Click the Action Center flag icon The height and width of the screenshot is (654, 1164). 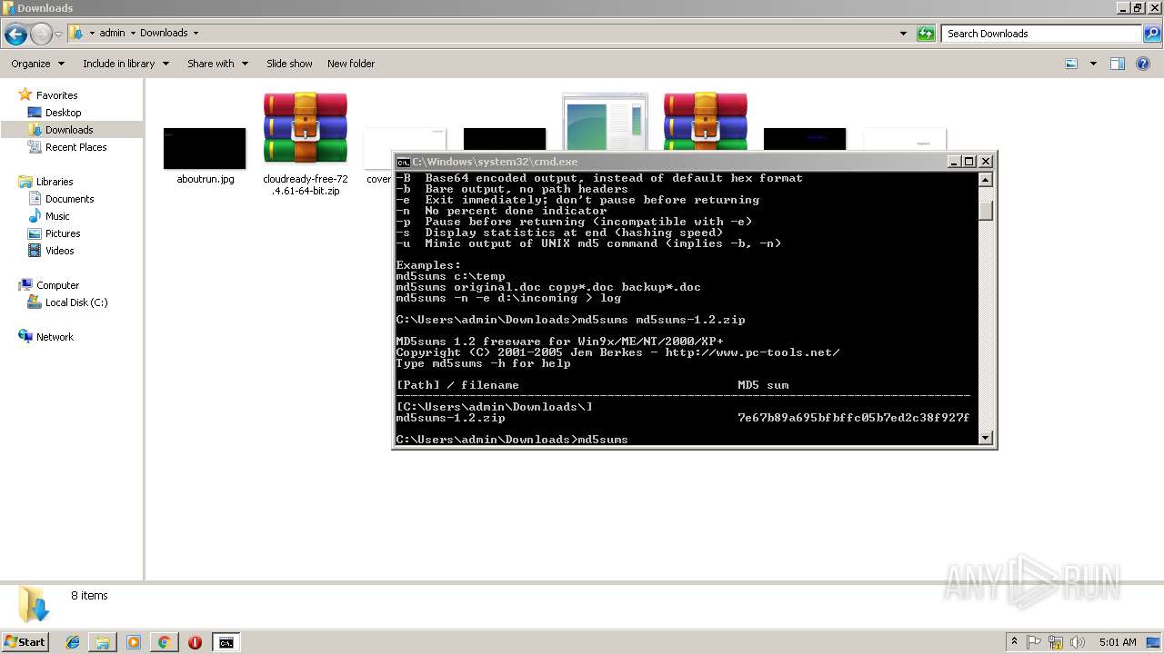pyautogui.click(x=1034, y=642)
